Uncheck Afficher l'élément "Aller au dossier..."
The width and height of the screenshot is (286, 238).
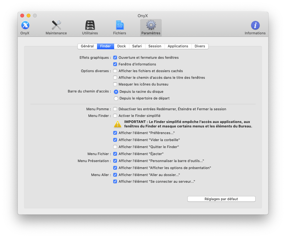pyautogui.click(x=115, y=175)
